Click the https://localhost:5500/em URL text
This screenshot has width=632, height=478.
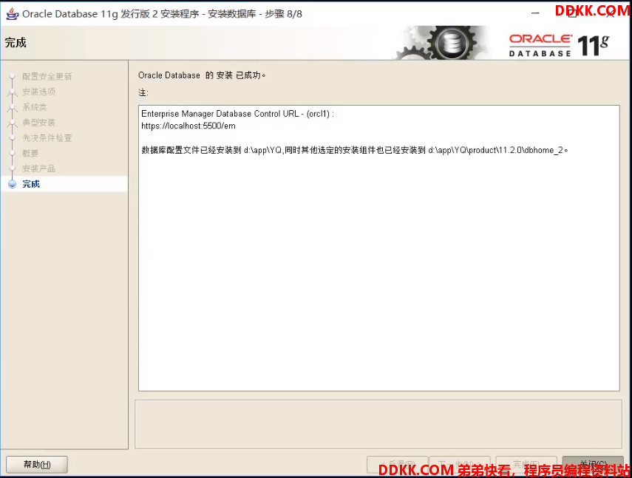188,126
